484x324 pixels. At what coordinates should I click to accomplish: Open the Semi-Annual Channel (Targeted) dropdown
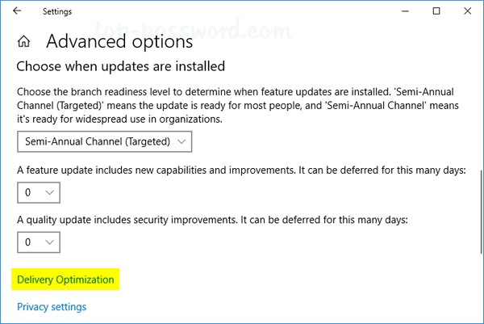coord(104,141)
